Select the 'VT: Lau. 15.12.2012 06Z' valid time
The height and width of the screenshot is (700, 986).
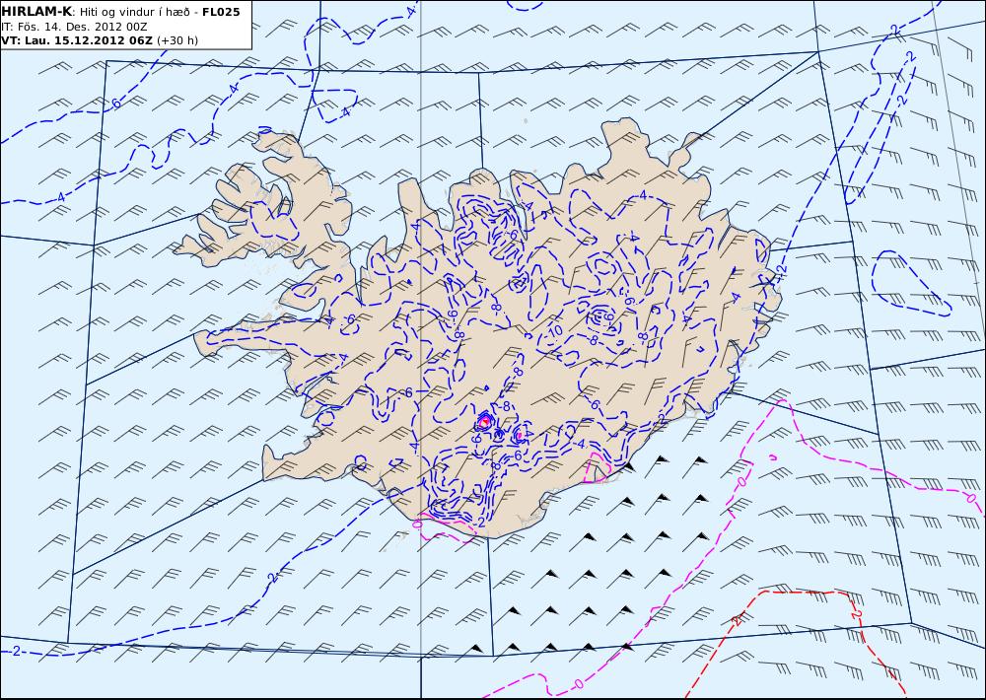(77, 40)
